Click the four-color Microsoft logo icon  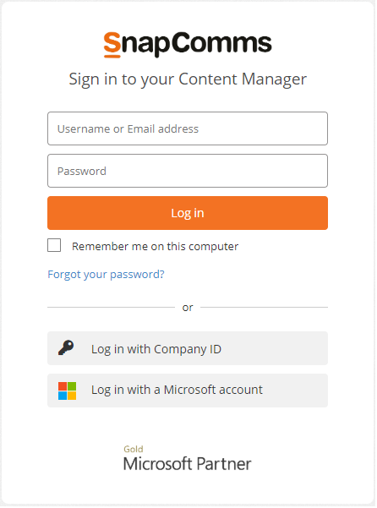pos(67,391)
